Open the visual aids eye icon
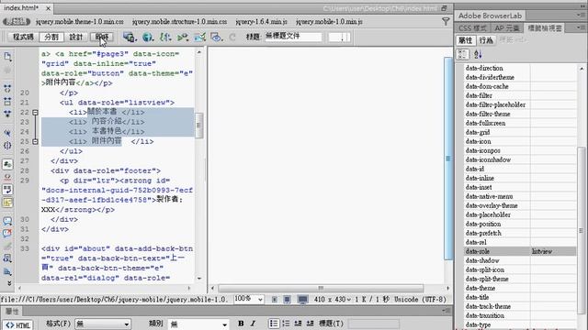The width and height of the screenshot is (588, 330). click(216, 37)
